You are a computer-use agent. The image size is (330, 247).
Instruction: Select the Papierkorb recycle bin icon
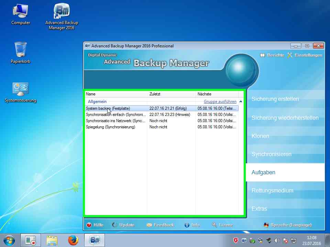point(20,52)
